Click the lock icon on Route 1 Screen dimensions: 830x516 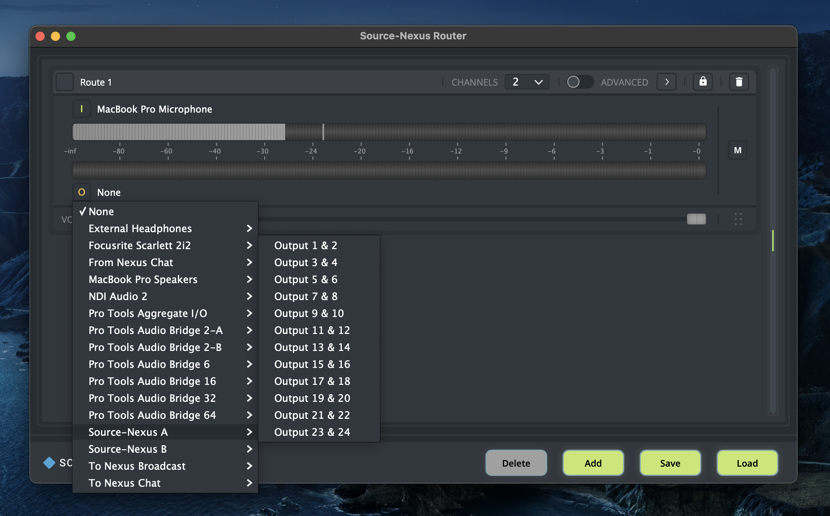pyautogui.click(x=703, y=82)
